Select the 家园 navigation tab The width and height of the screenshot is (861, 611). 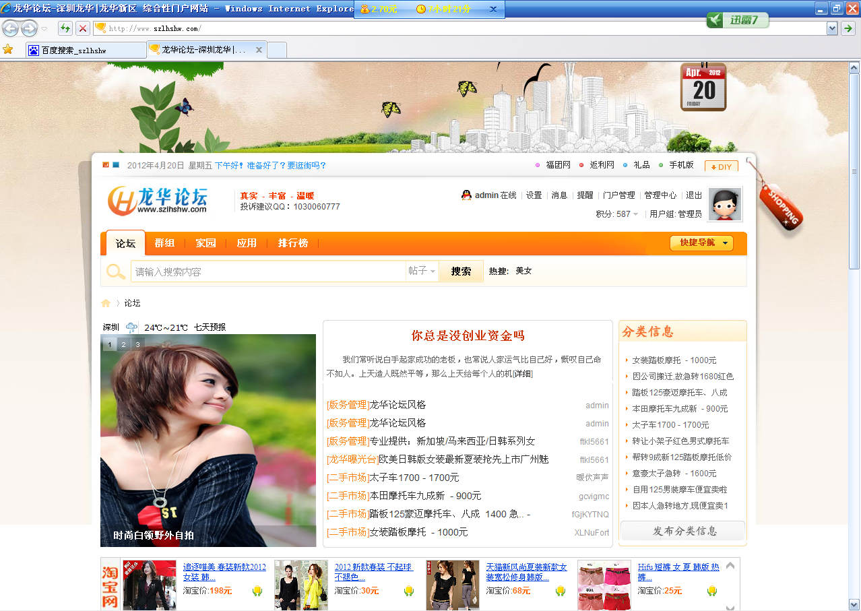coord(205,243)
